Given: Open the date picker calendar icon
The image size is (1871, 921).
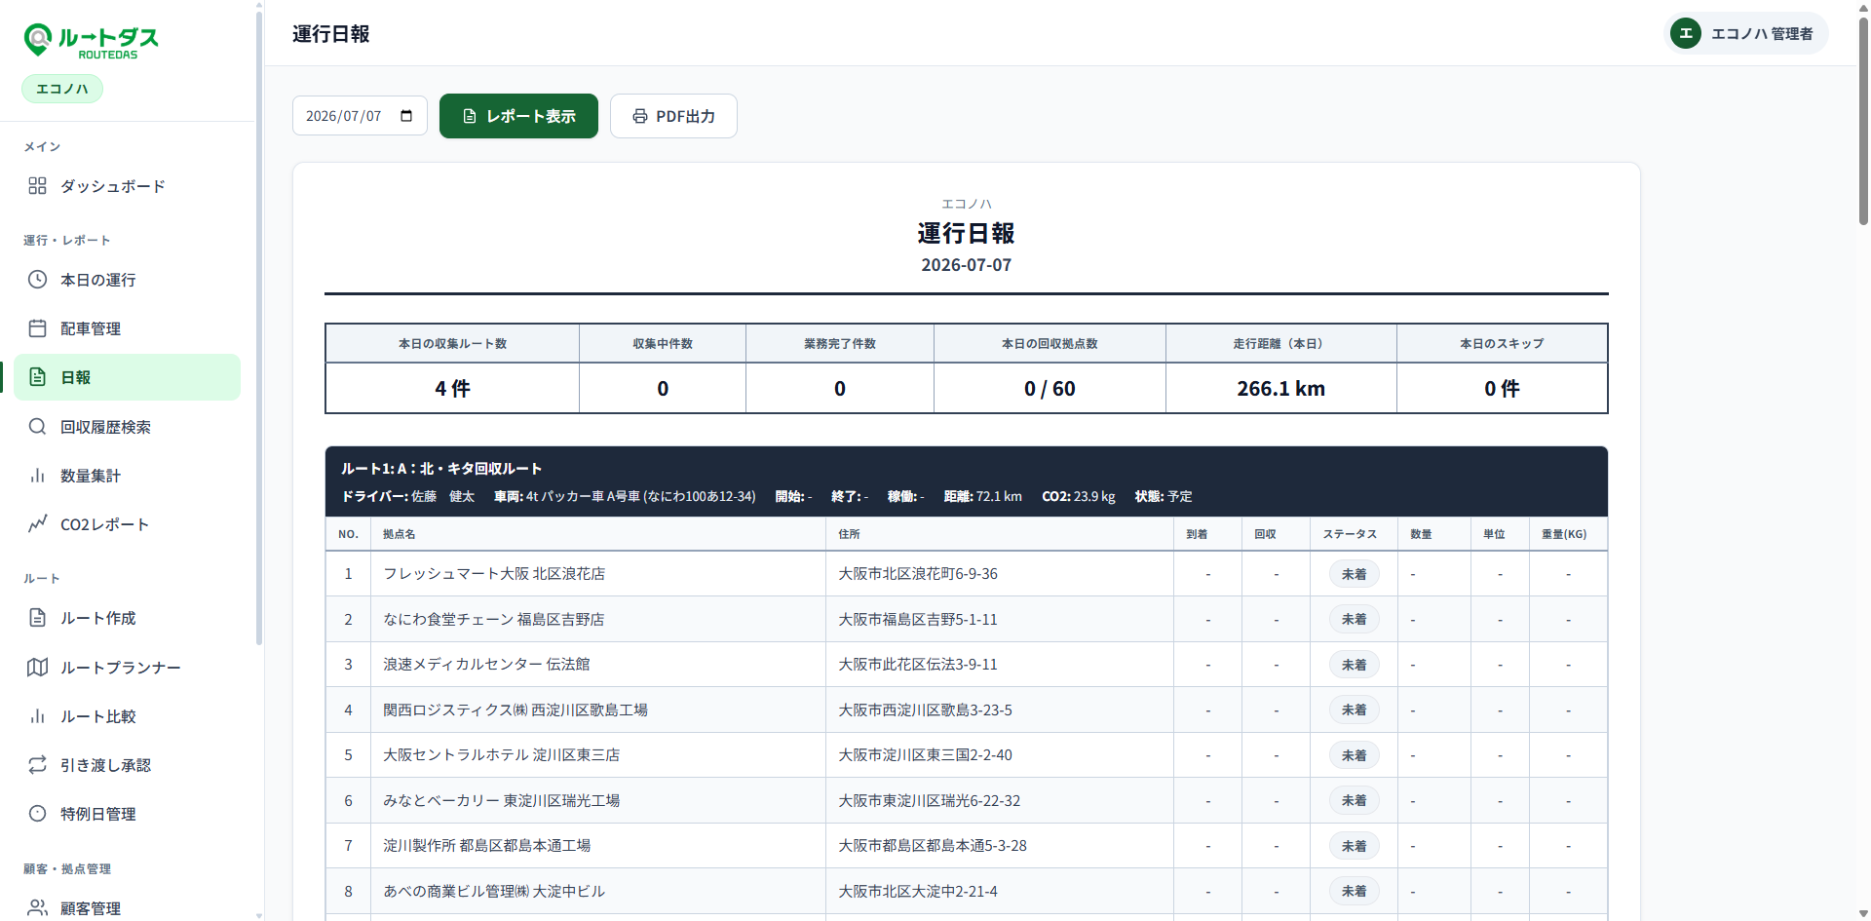Looking at the screenshot, I should [x=406, y=116].
